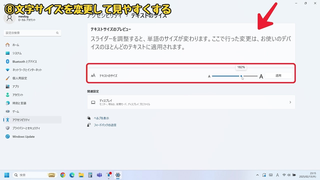320x180 pixels.
Task: Click the touch keyboard tray icon
Action: coord(271,175)
